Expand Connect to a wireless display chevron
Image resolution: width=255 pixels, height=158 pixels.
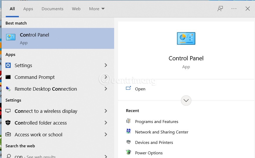click(106, 111)
